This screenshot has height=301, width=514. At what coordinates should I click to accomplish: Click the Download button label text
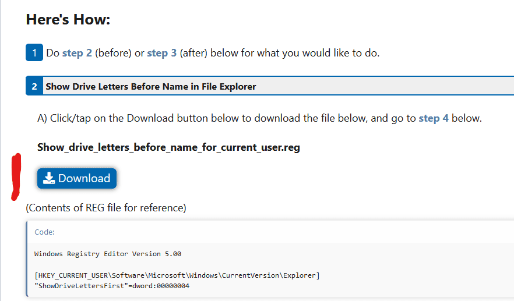coord(85,178)
